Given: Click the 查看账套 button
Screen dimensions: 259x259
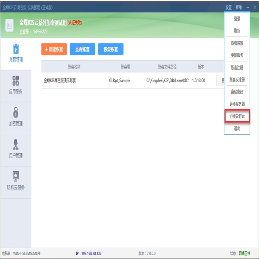Looking at the screenshot, I should tap(82, 49).
